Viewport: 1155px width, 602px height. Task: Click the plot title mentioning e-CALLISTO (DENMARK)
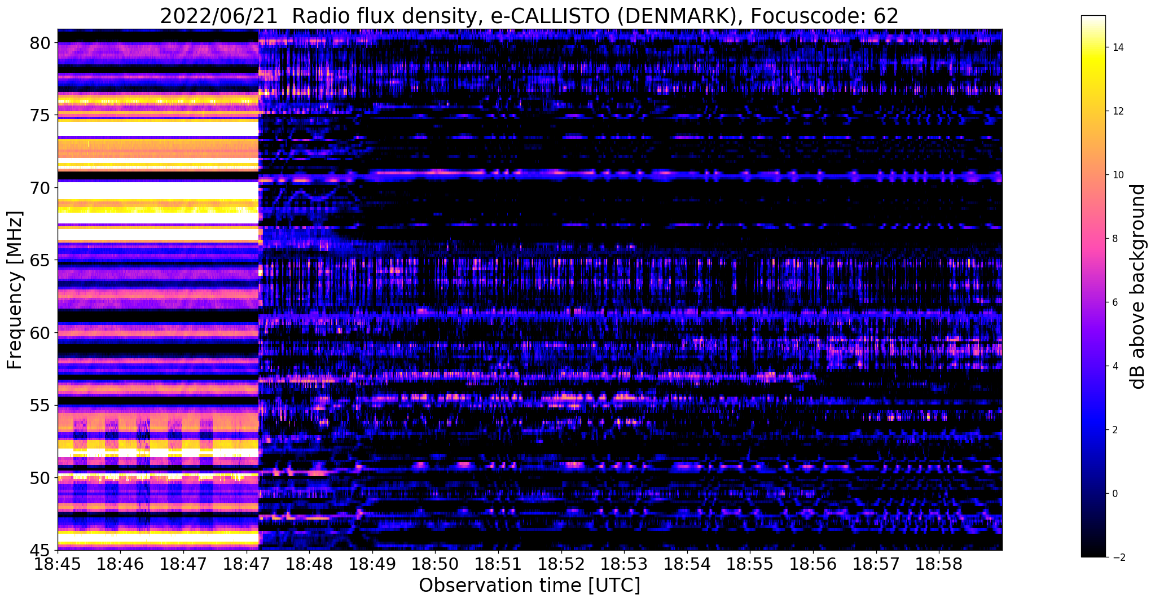click(529, 16)
